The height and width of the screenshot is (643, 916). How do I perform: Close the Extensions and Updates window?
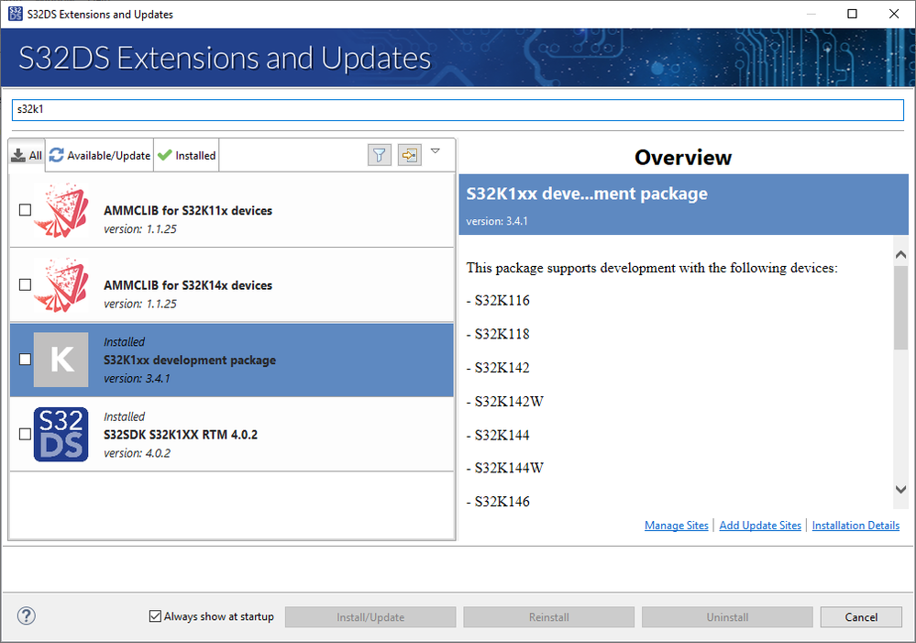(x=894, y=14)
